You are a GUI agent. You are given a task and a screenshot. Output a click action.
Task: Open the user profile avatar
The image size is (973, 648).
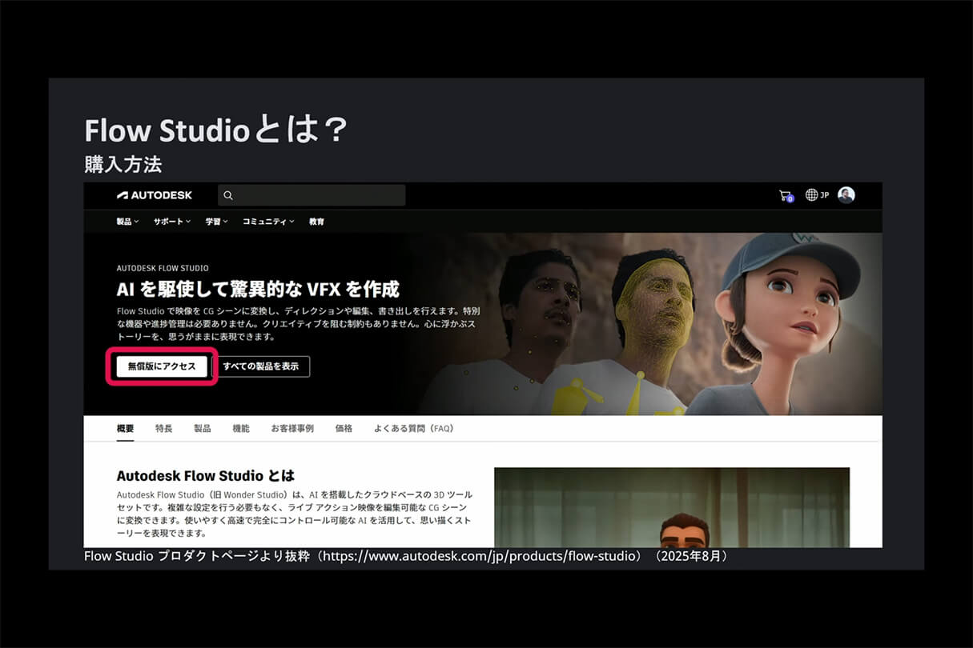846,194
